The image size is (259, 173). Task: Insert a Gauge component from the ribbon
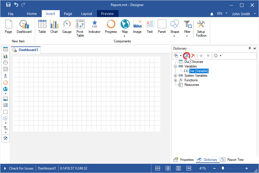click(x=67, y=27)
